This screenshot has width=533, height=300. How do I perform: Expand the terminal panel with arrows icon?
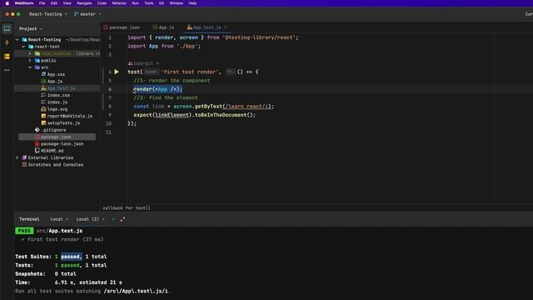122,219
